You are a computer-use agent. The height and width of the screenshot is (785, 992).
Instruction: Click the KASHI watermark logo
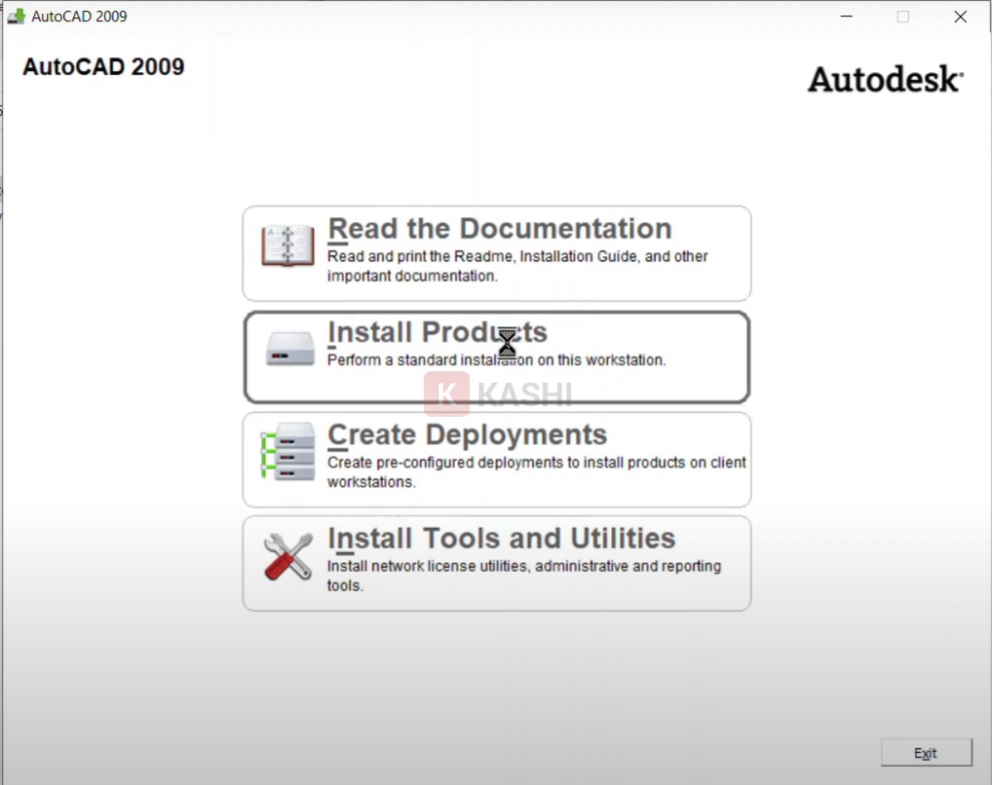click(x=498, y=393)
